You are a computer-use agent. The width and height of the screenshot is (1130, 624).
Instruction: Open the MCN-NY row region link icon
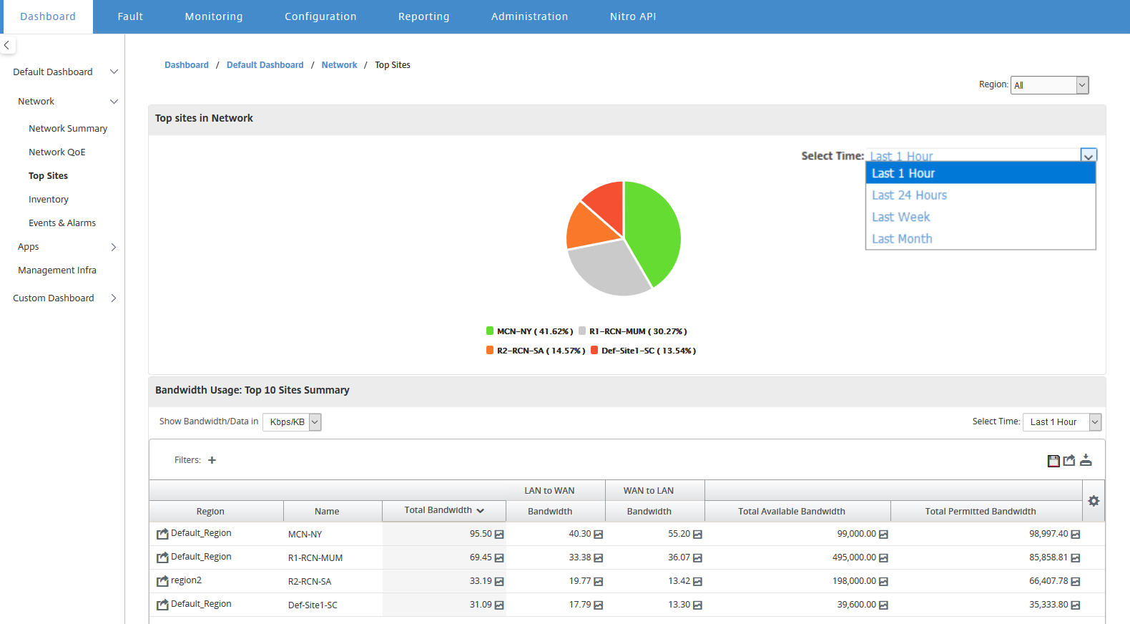pyautogui.click(x=162, y=534)
